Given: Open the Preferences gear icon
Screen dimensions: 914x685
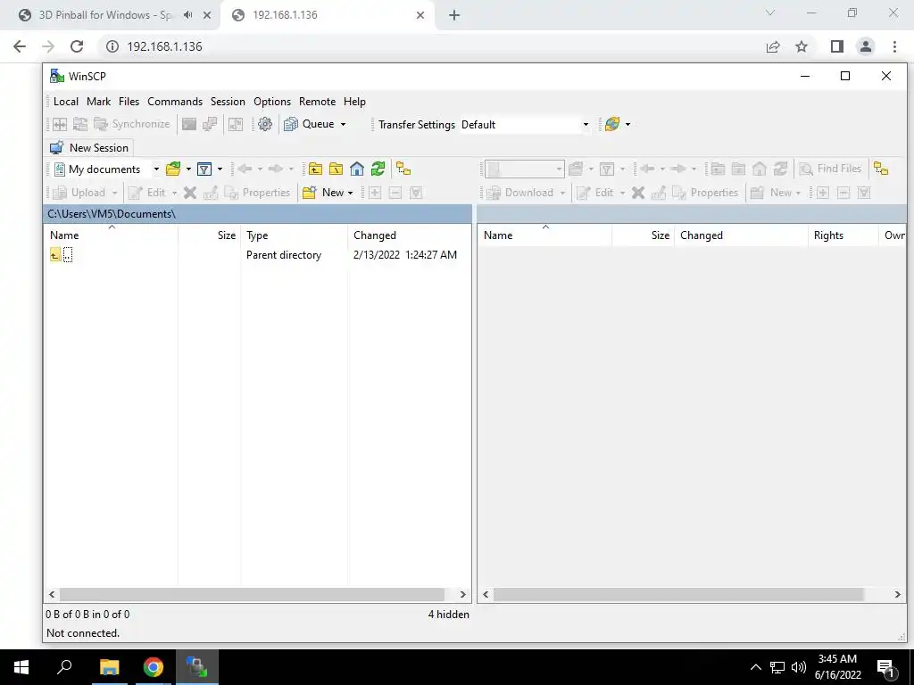Looking at the screenshot, I should (x=265, y=124).
